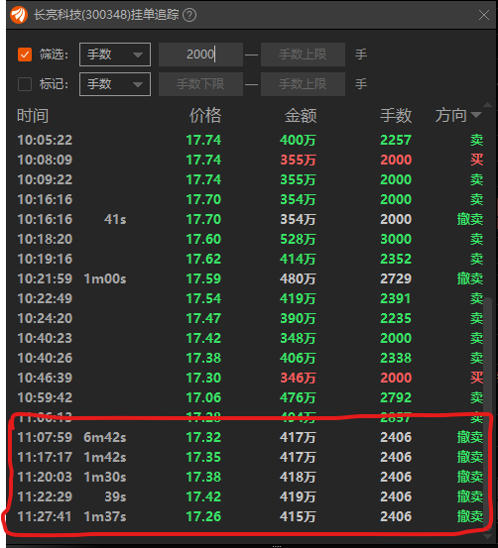498x548 pixels.
Task: Click 买 direction in the 10:46:39 row
Action: coord(476,378)
